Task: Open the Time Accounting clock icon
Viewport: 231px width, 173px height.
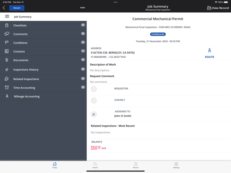Action: [7, 87]
